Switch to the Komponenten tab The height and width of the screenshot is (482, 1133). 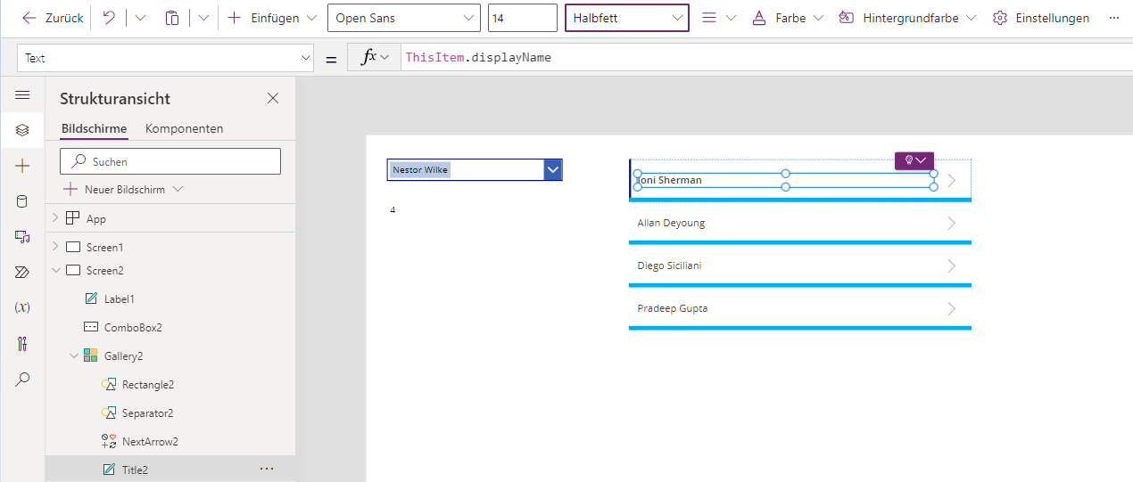coord(184,128)
